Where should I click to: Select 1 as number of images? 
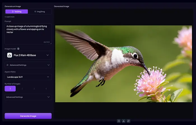point(10,89)
